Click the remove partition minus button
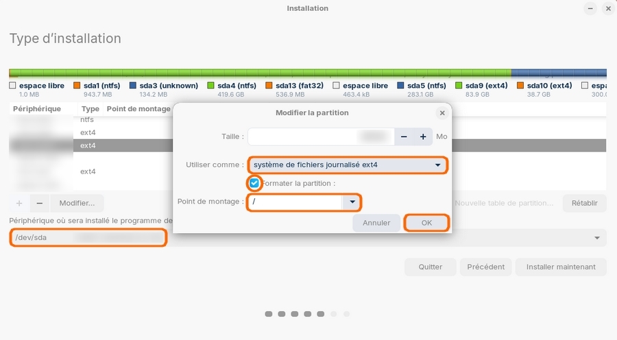The width and height of the screenshot is (617, 340). coord(39,204)
